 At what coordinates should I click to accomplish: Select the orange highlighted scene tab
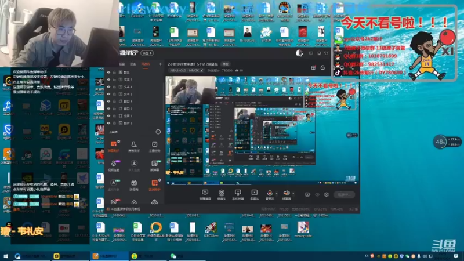pos(146,64)
